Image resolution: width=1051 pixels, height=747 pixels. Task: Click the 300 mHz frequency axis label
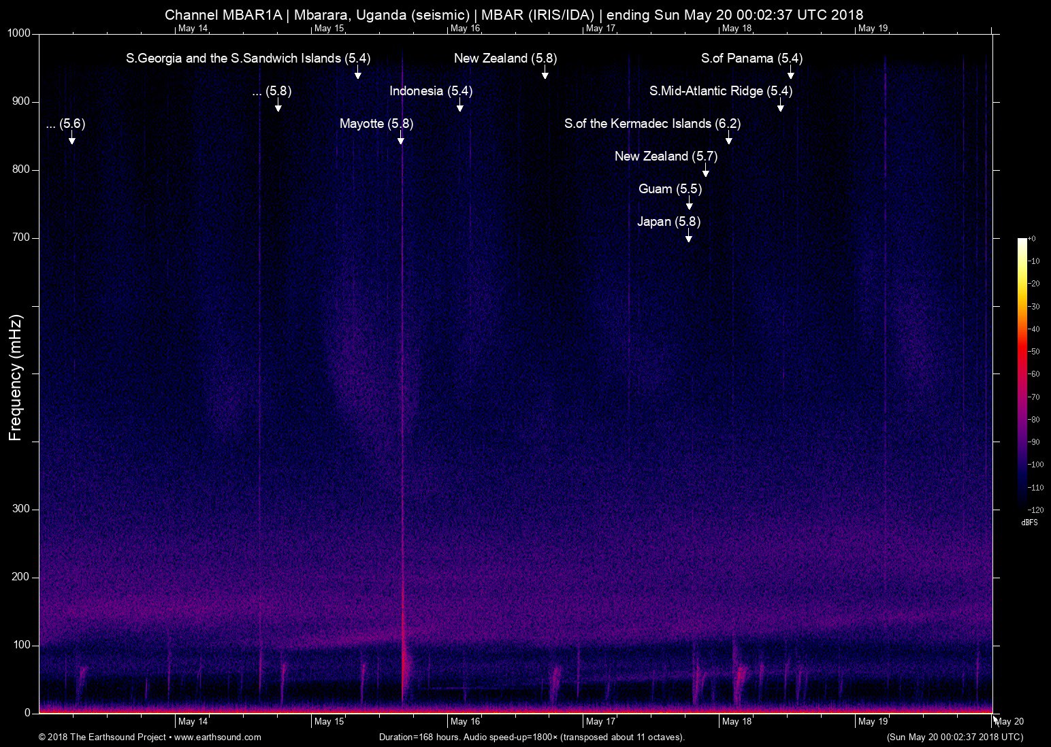[x=22, y=509]
